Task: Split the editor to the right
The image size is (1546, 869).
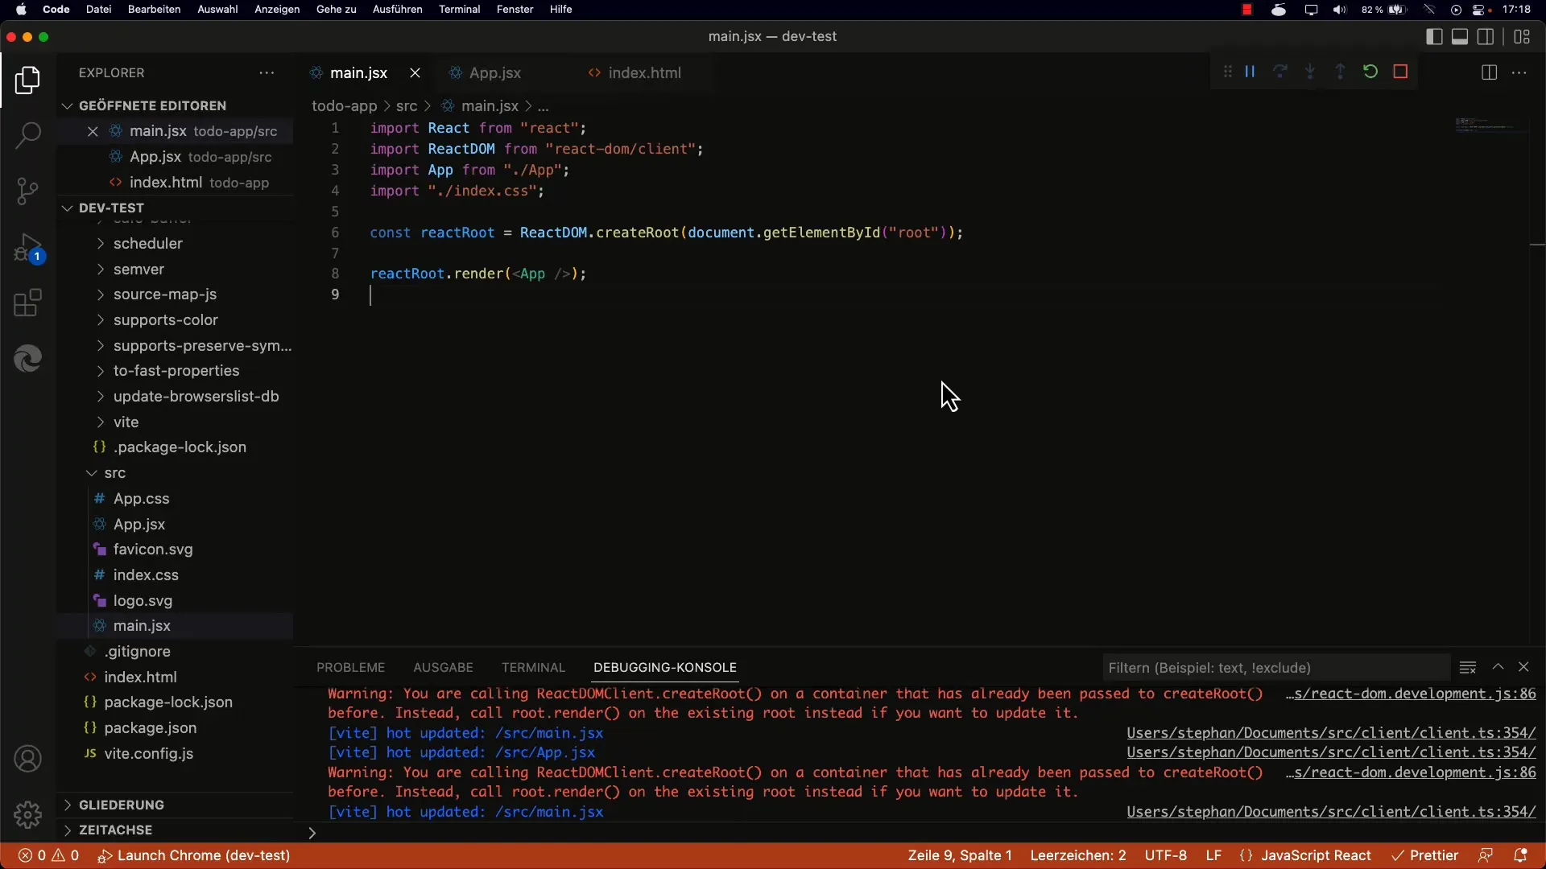Action: click(1489, 72)
